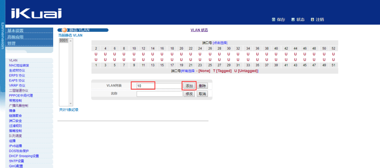Click the 修改 button
Image resolution: width=380 pixels, height=168 pixels.
[189, 94]
